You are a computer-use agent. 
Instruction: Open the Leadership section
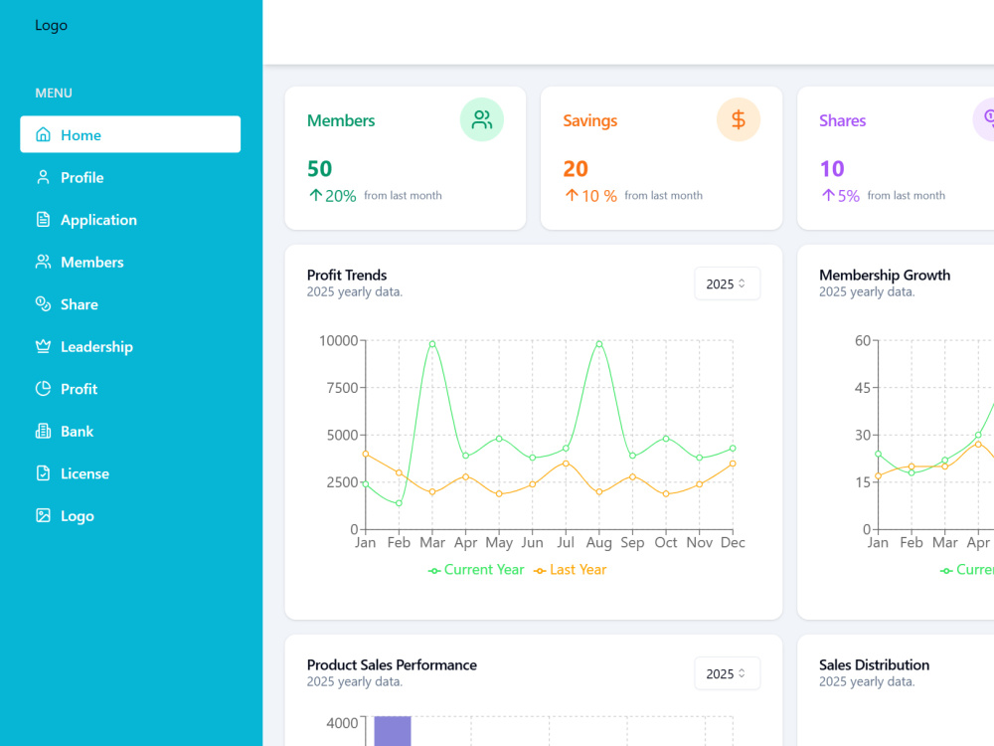pyautogui.click(x=130, y=346)
